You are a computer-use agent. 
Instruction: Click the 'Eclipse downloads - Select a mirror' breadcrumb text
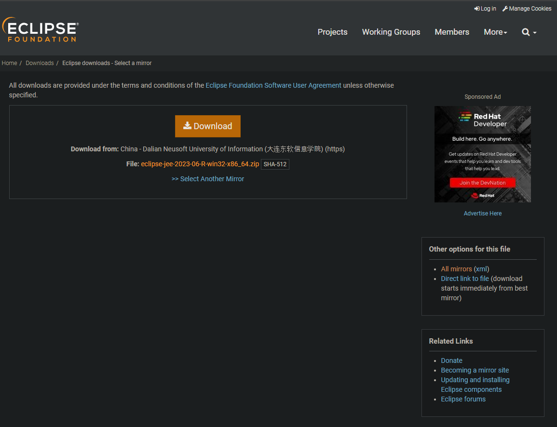pyautogui.click(x=107, y=63)
